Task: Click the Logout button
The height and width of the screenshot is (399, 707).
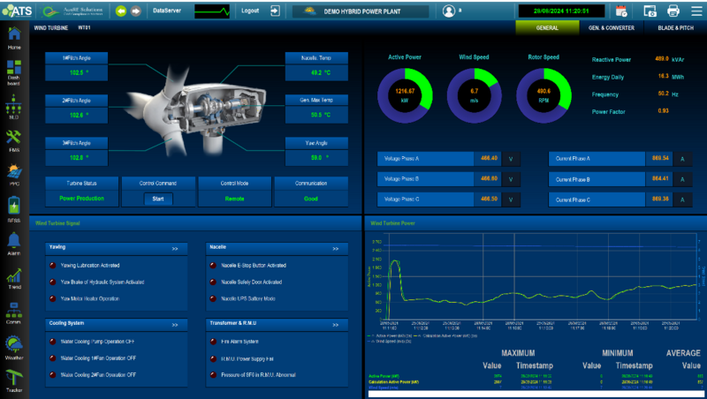Action: (250, 11)
